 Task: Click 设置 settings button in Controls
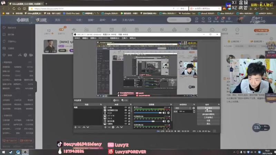click(x=208, y=121)
